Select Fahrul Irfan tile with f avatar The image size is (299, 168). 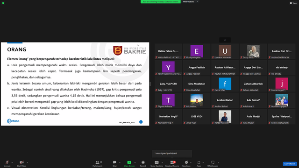point(225,84)
